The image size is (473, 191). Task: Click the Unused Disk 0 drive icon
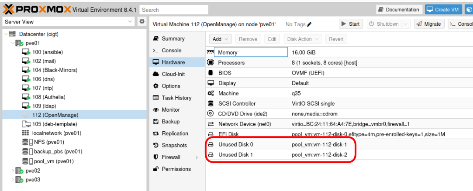(x=211, y=145)
